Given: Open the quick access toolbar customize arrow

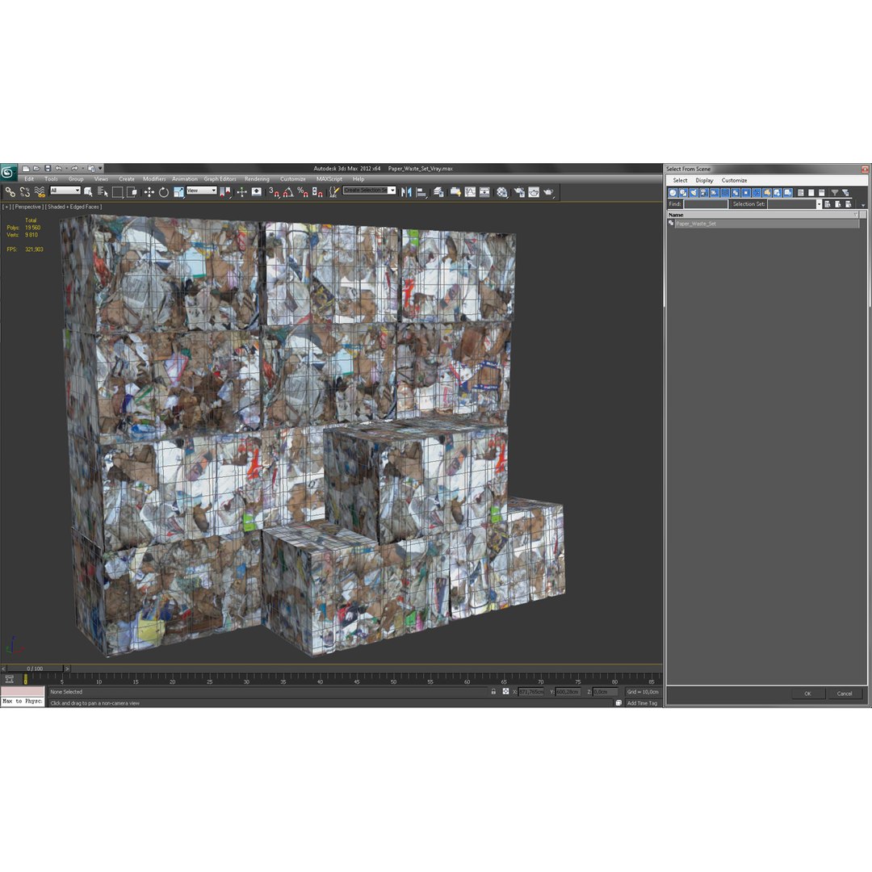Looking at the screenshot, I should pos(100,169).
